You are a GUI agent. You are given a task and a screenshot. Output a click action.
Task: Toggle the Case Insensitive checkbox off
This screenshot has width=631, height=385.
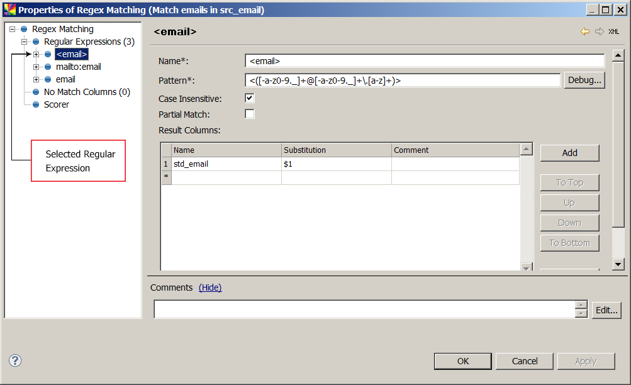point(249,98)
